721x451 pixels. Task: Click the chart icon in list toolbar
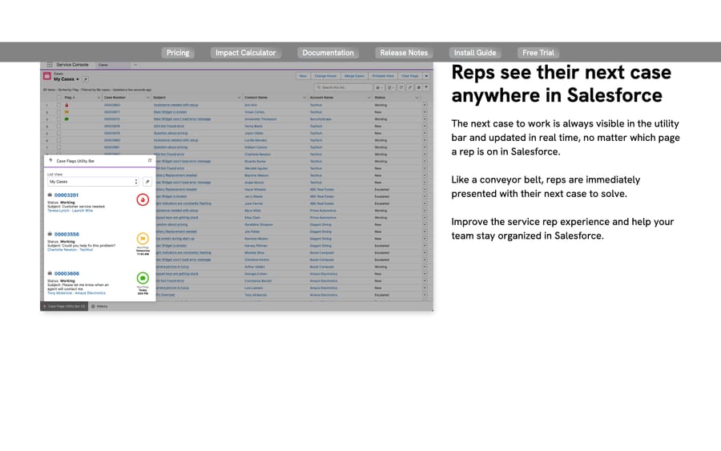click(x=418, y=87)
